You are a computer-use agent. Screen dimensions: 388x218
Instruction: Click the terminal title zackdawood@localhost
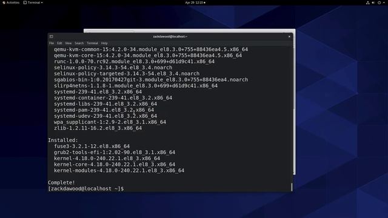pyautogui.click(x=170, y=36)
